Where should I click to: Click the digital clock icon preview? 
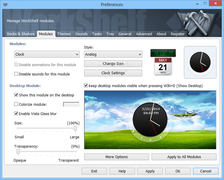tap(163, 53)
